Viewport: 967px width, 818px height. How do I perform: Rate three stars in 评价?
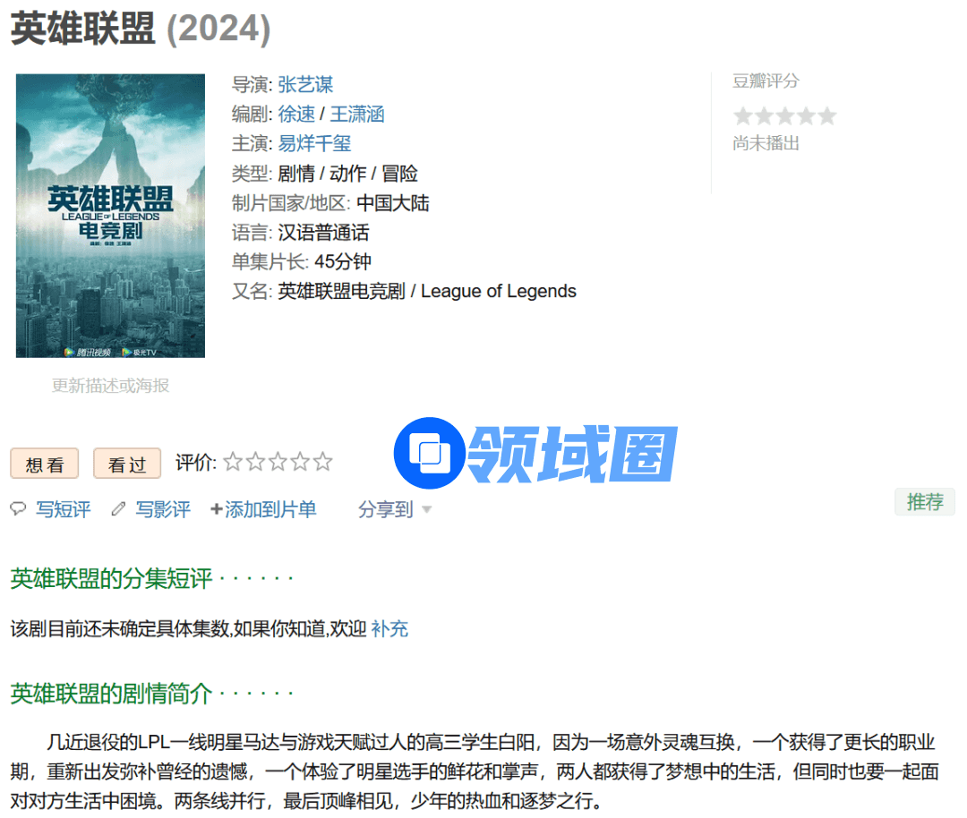coord(278,462)
